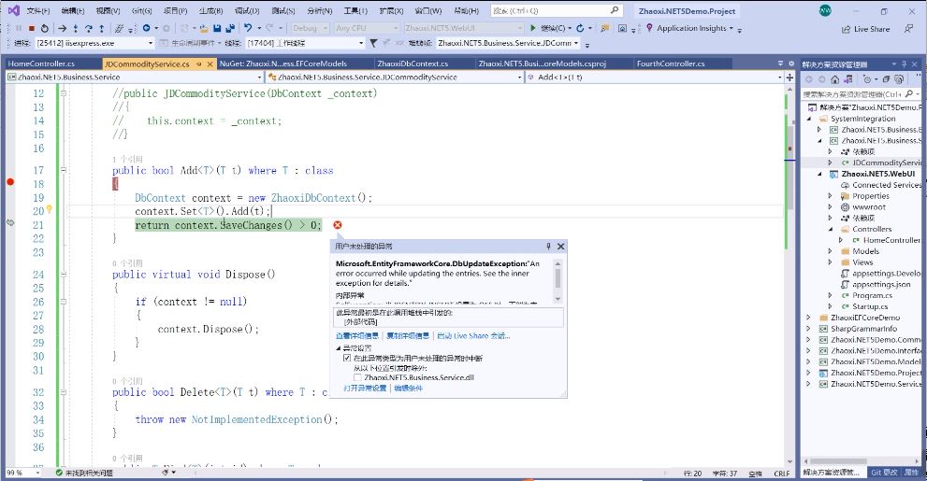Click the Pause (Break All) icon
The image size is (927, 481).
click(x=19, y=28)
